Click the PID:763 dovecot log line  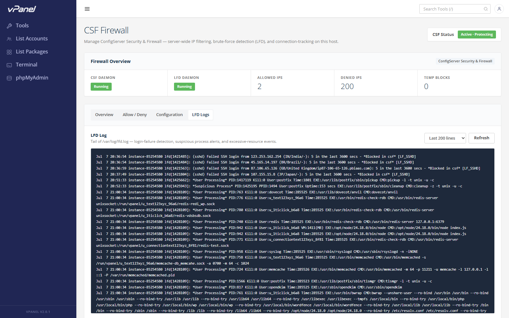(247, 192)
